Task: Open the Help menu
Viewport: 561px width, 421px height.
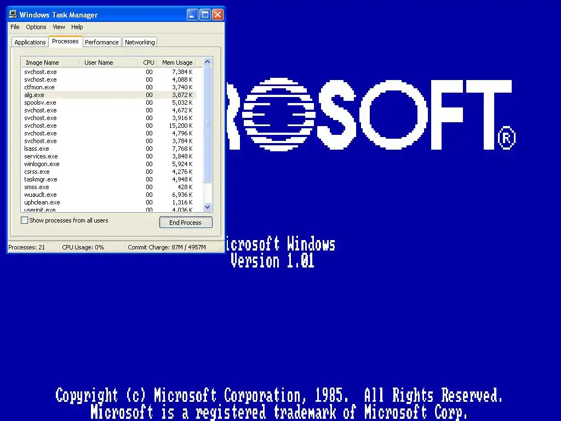Action: click(x=77, y=27)
